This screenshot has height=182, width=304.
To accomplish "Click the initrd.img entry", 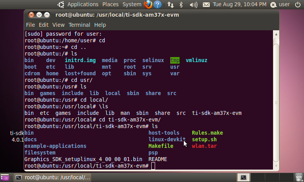I will click(80, 61).
